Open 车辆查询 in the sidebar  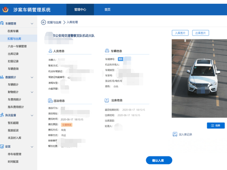click(x=13, y=69)
